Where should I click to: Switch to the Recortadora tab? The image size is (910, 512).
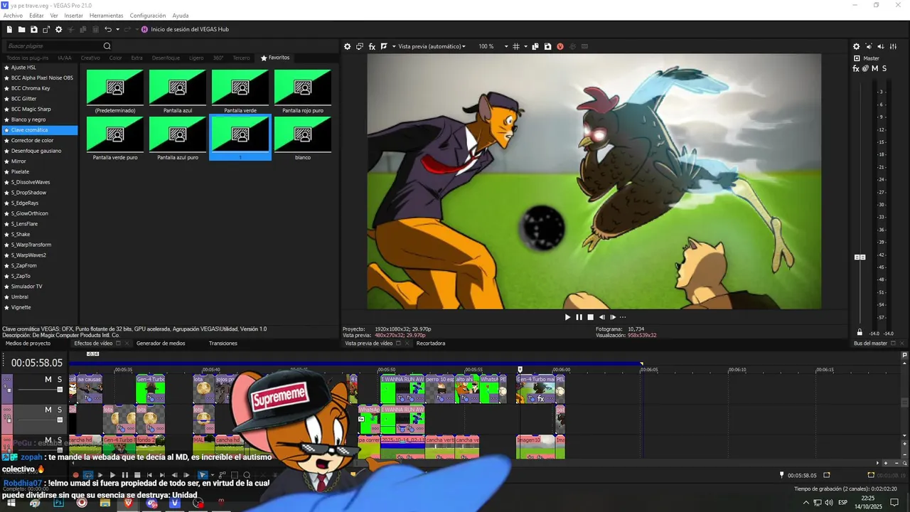431,343
